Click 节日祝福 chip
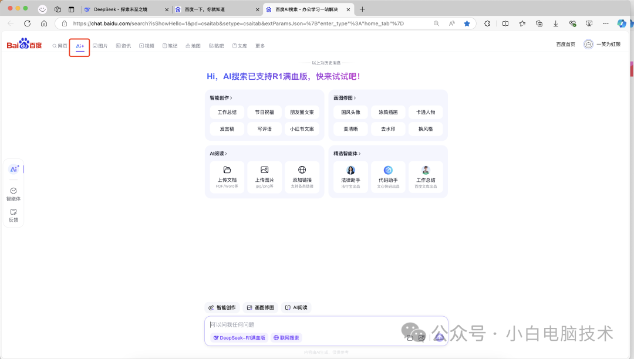The width and height of the screenshot is (634, 359). coord(264,112)
